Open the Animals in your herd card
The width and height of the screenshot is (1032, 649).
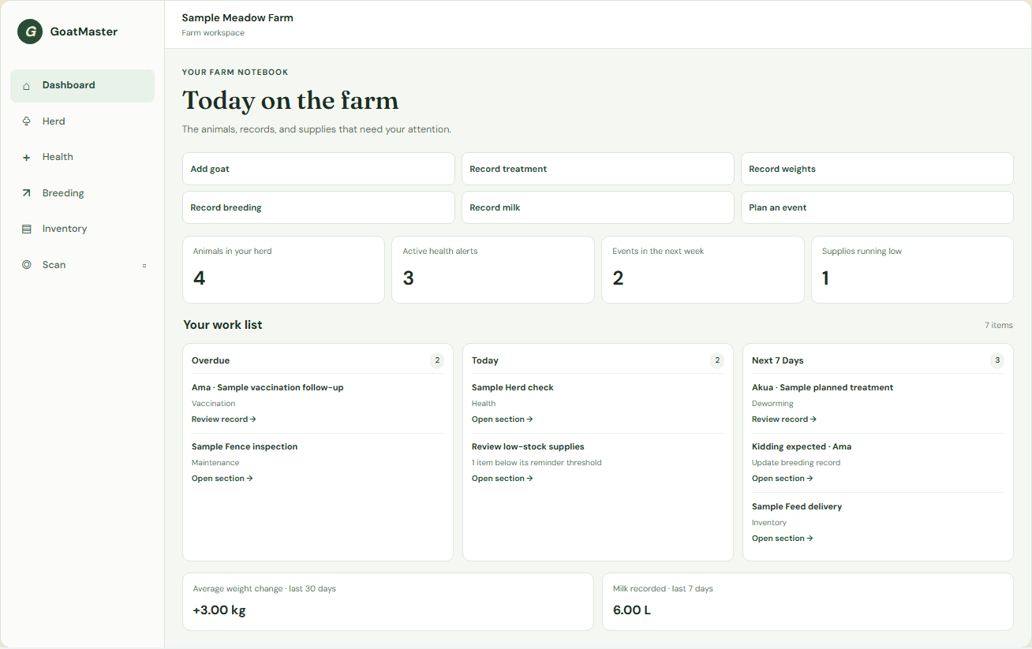[x=283, y=270]
